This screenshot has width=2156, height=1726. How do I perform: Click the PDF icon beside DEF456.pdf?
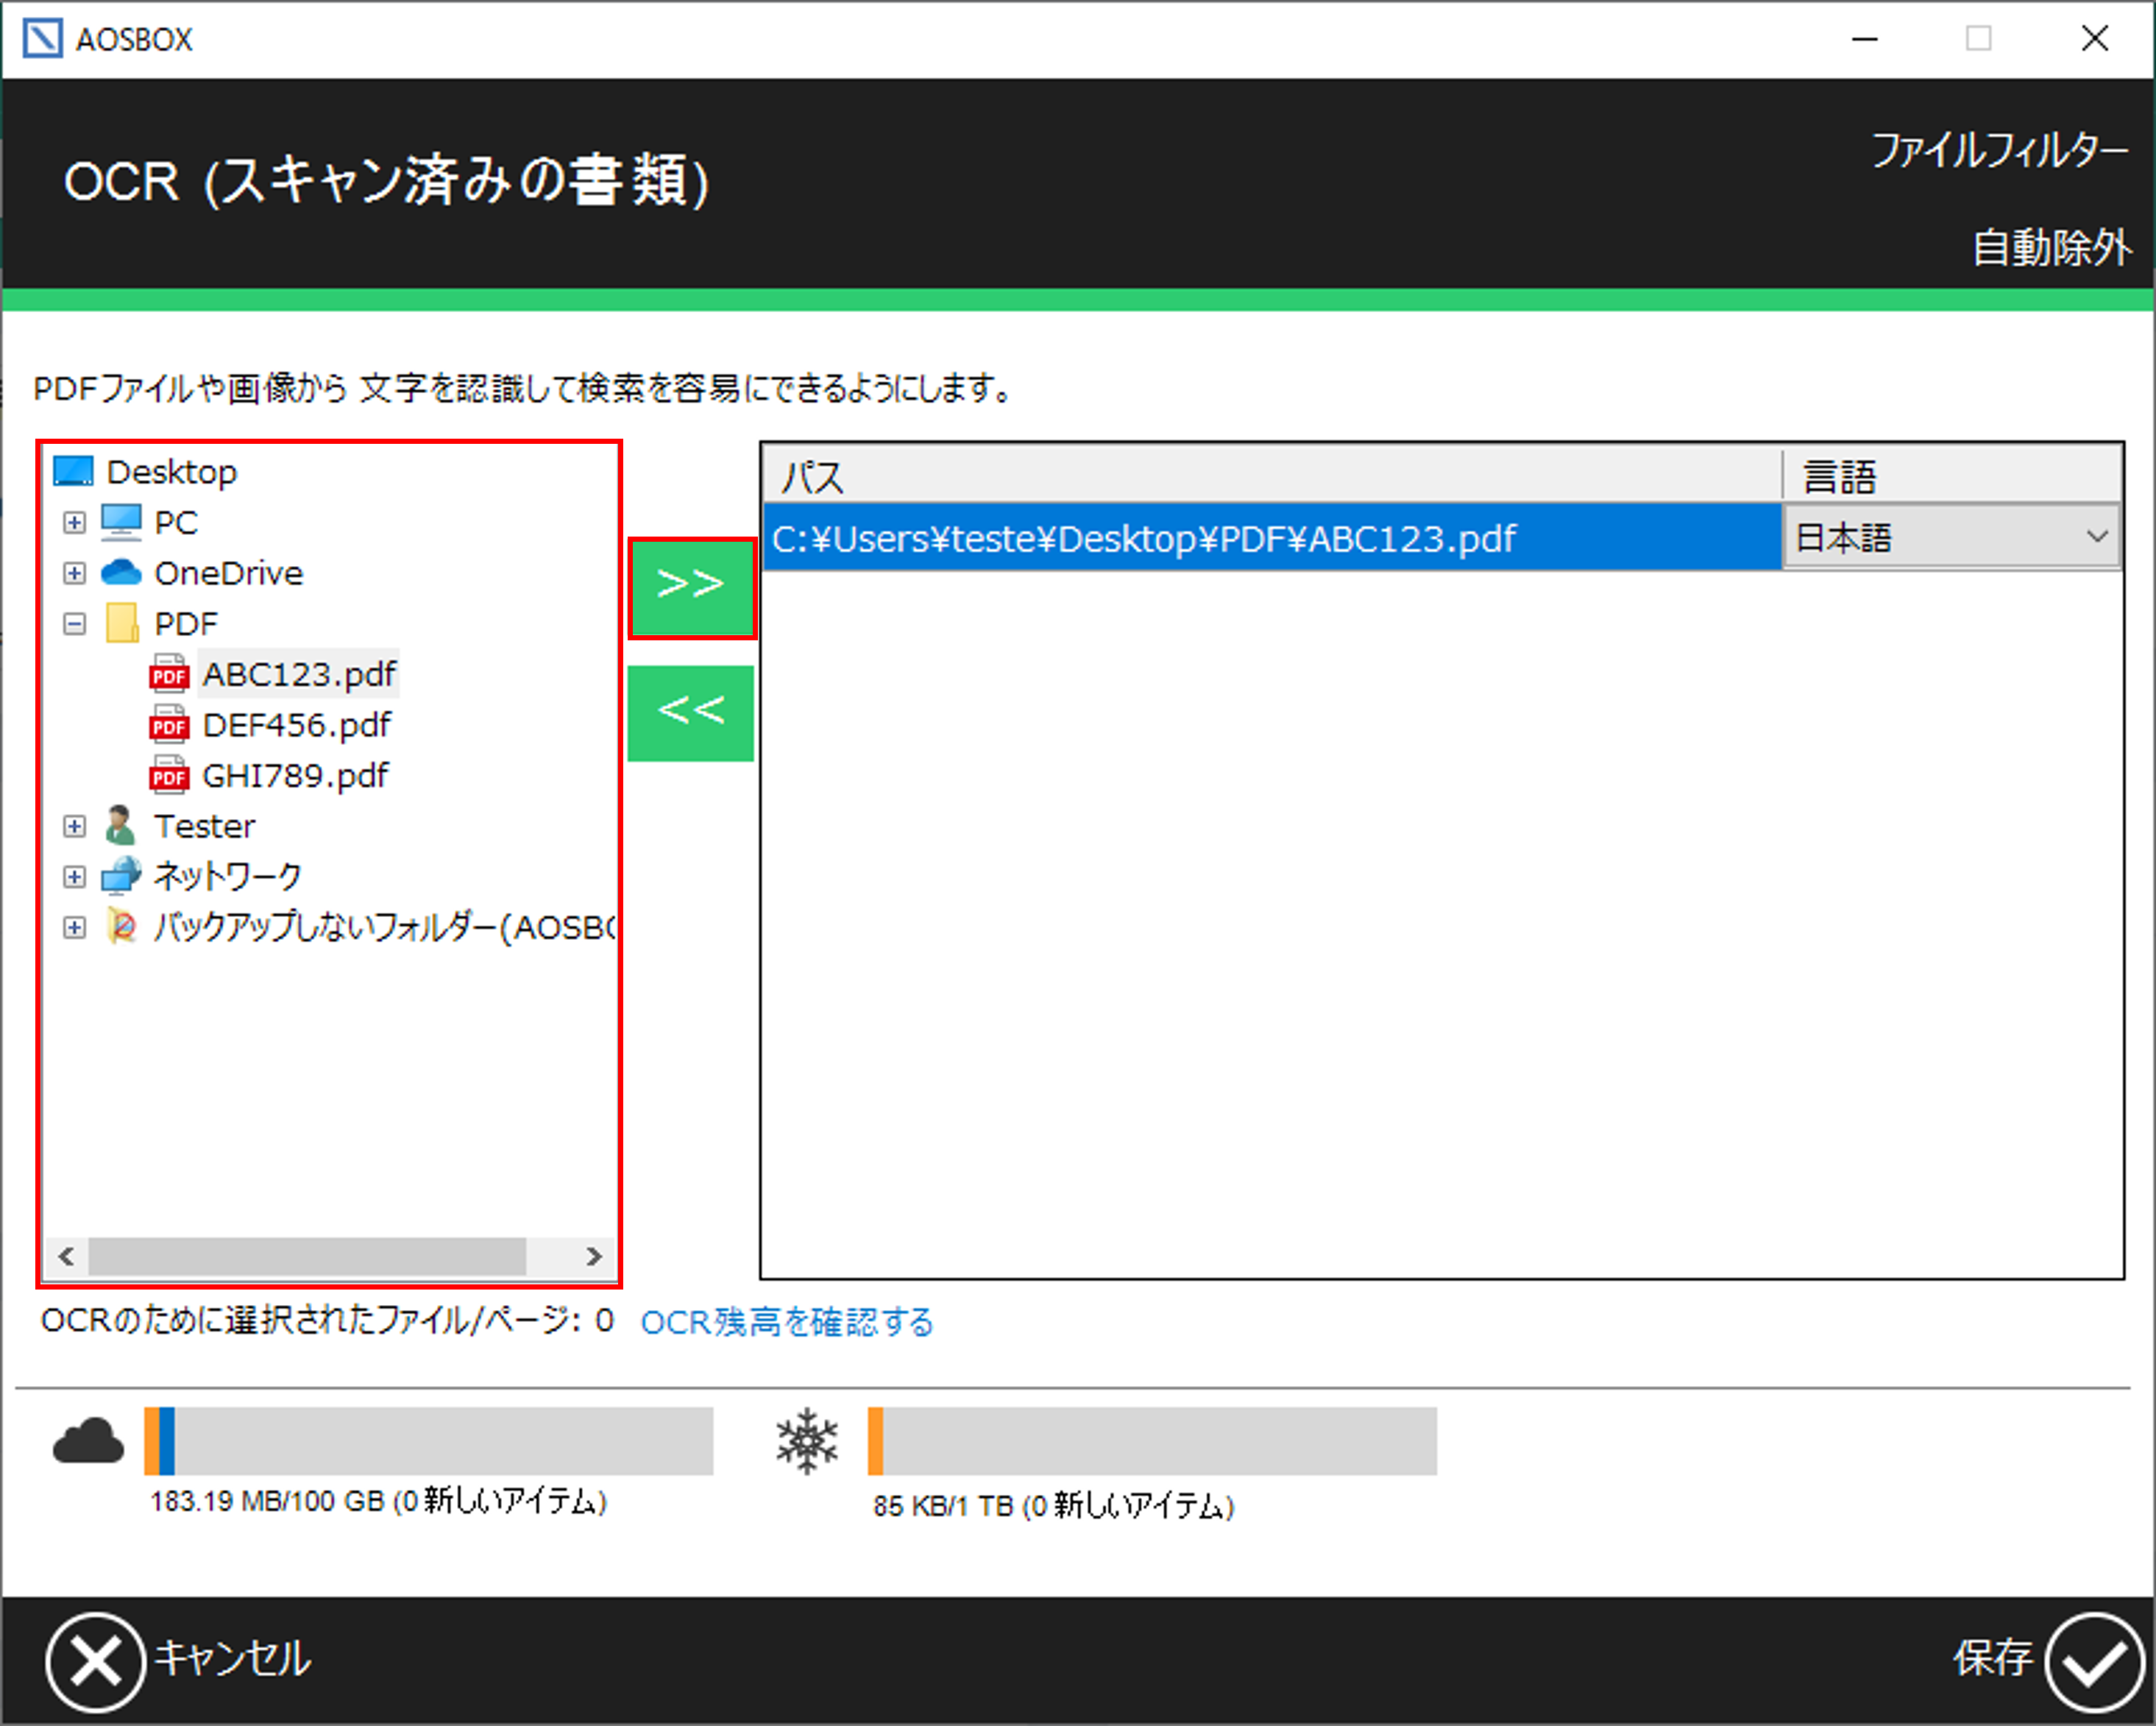point(169,724)
